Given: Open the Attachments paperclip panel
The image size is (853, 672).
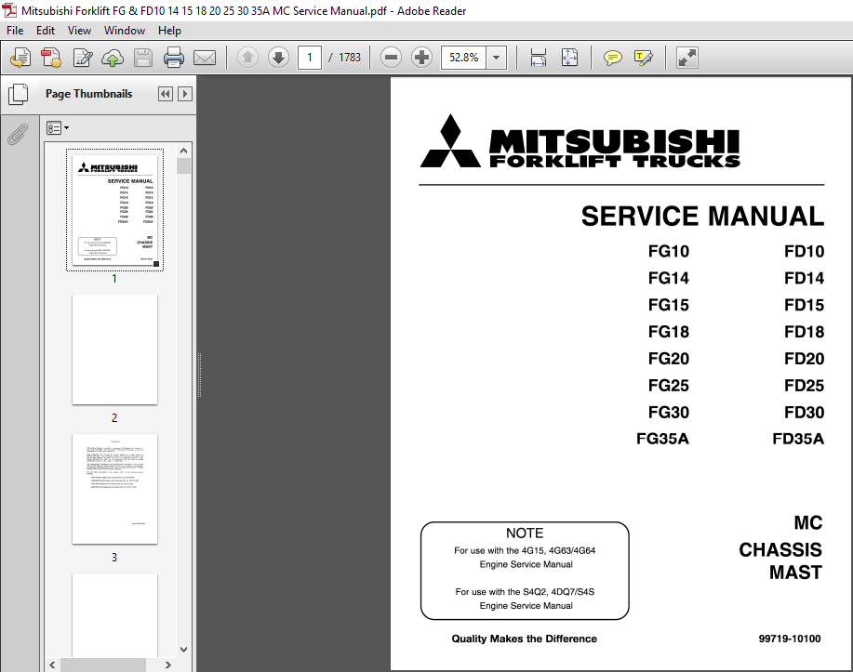Looking at the screenshot, I should 18,134.
